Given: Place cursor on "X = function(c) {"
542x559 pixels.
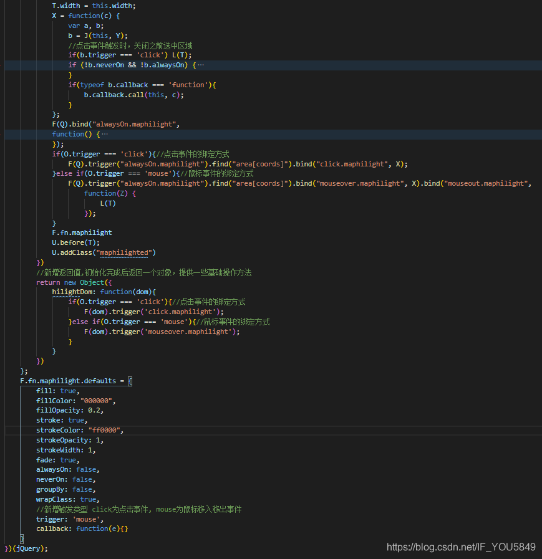Looking at the screenshot, I should pyautogui.click(x=86, y=16).
